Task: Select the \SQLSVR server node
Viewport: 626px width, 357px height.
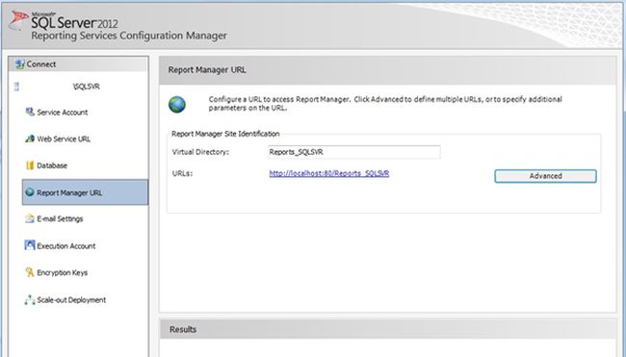Action: click(87, 87)
